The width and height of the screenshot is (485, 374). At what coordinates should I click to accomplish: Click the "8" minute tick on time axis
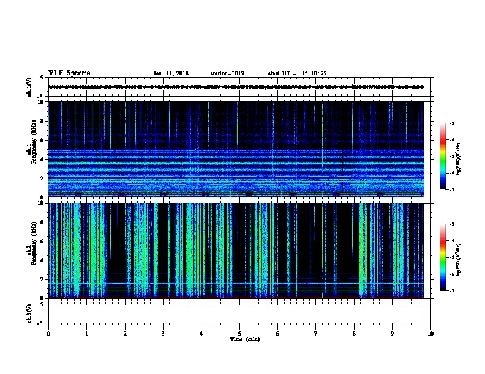pos(354,334)
